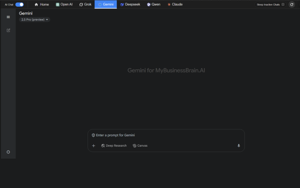Viewport: 300px width, 188px height.
Task: Expand the 2.5 Pro (preview) model dropdown
Action: click(35, 20)
